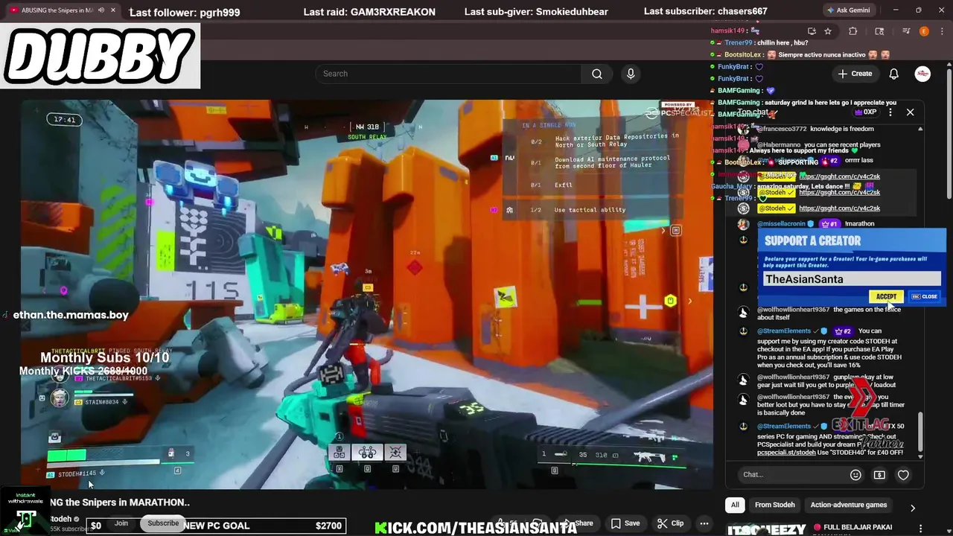Subscribe to the Stodeh channel

pos(163,523)
